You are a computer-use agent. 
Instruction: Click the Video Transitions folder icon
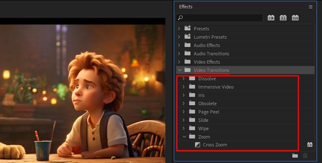[188, 70]
